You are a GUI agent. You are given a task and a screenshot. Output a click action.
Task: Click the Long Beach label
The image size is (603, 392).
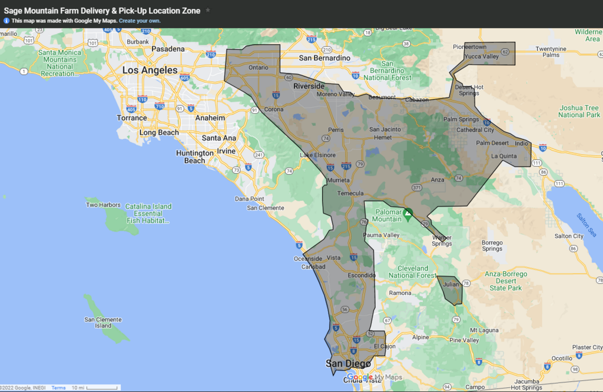159,132
